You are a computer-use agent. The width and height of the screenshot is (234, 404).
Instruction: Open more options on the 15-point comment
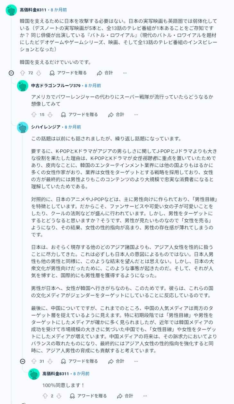click(136, 115)
